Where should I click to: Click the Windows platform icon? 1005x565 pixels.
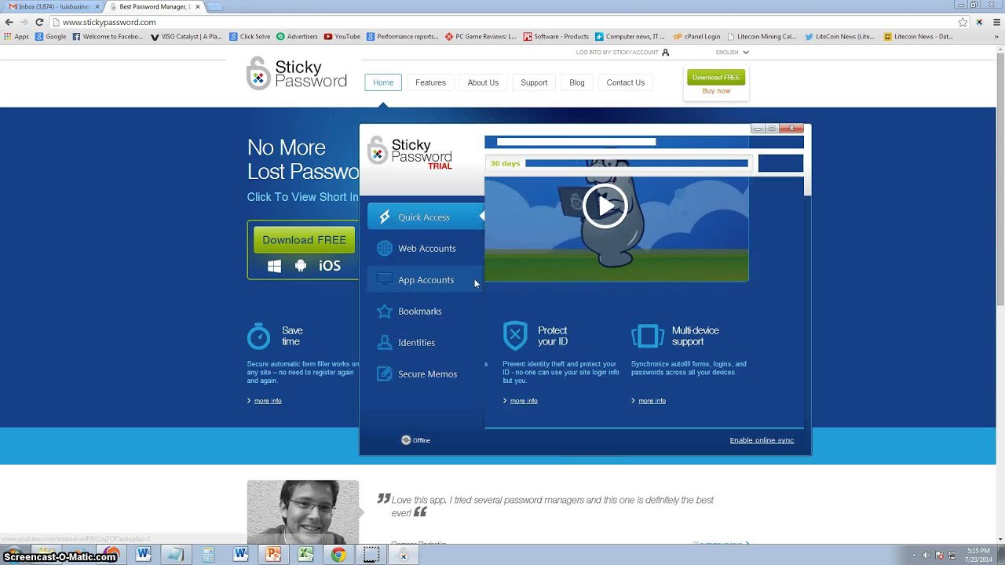pyautogui.click(x=274, y=266)
